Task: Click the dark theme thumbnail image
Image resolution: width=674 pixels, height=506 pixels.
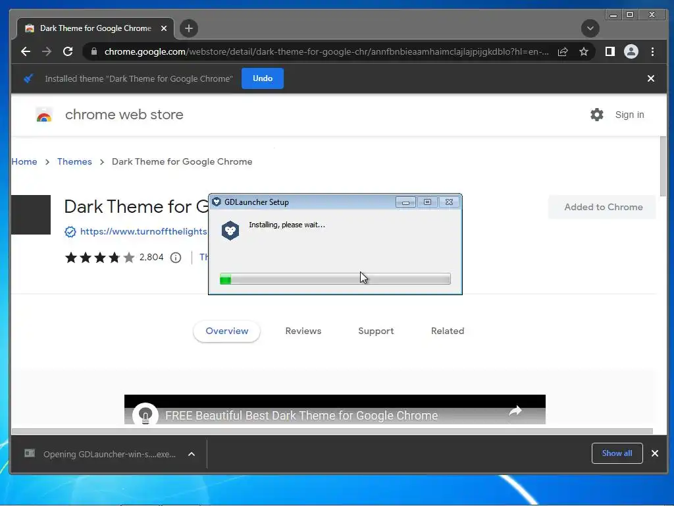Action: [31, 215]
